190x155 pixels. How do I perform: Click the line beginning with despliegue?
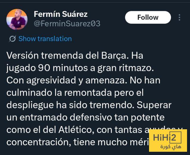(x=89, y=105)
